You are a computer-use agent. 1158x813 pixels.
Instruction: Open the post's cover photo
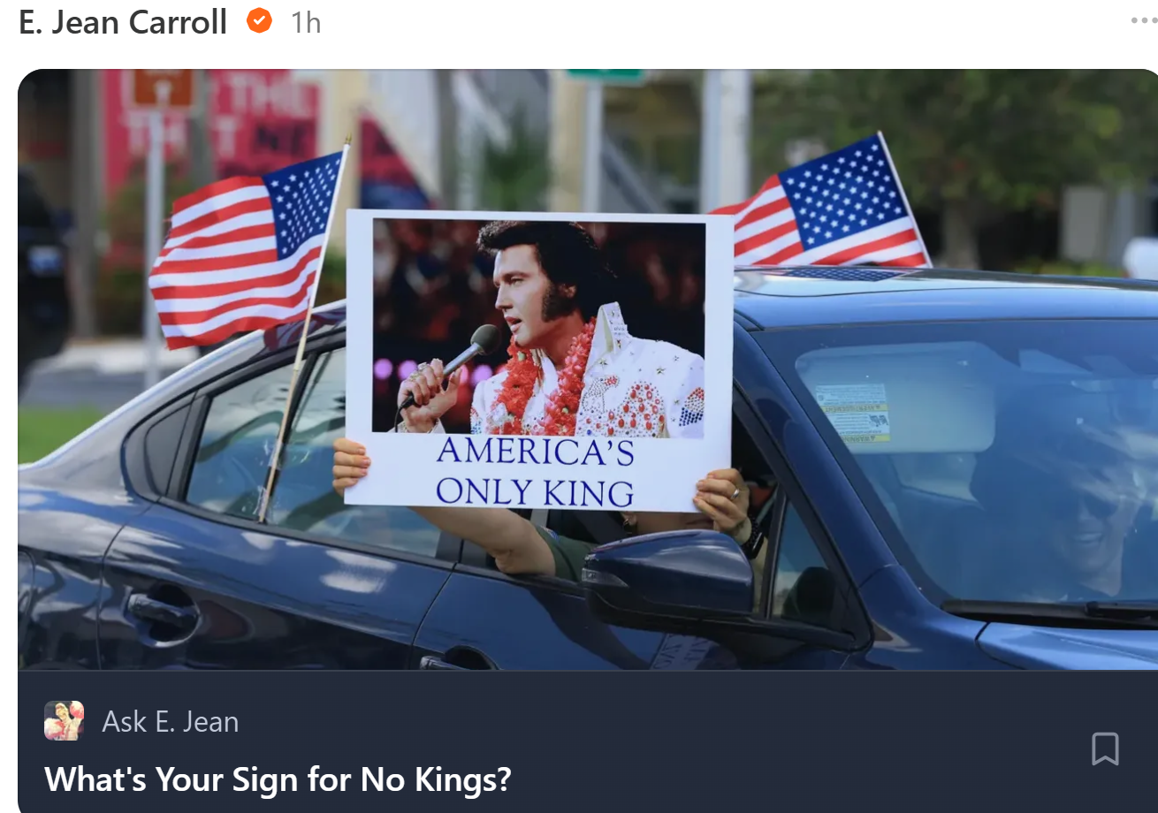coord(588,369)
